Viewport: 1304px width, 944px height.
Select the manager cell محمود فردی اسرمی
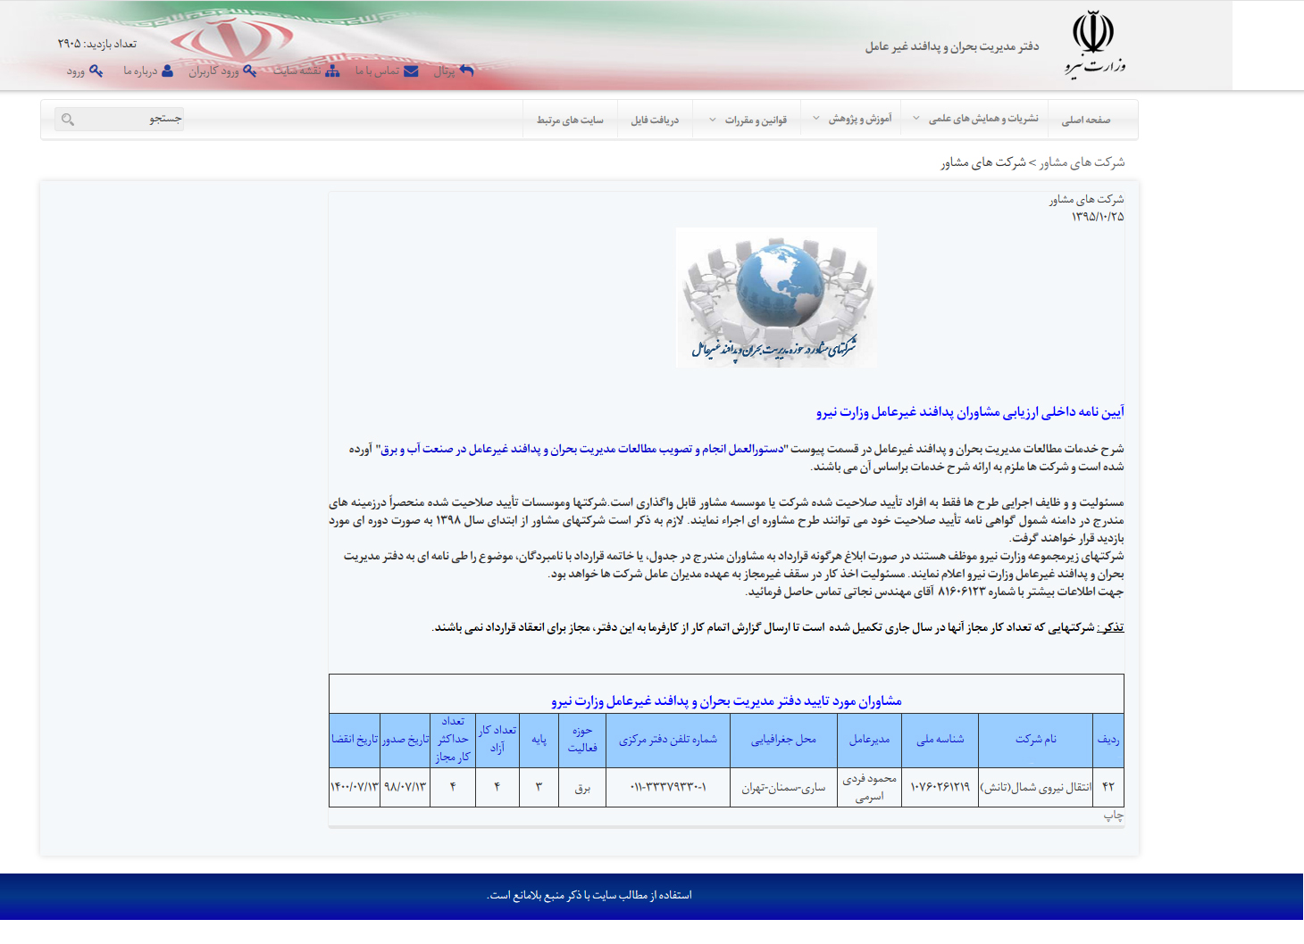coord(870,788)
